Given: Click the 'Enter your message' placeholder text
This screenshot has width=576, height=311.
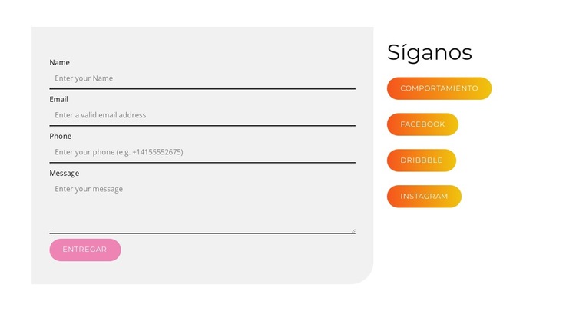Looking at the screenshot, I should [x=89, y=189].
